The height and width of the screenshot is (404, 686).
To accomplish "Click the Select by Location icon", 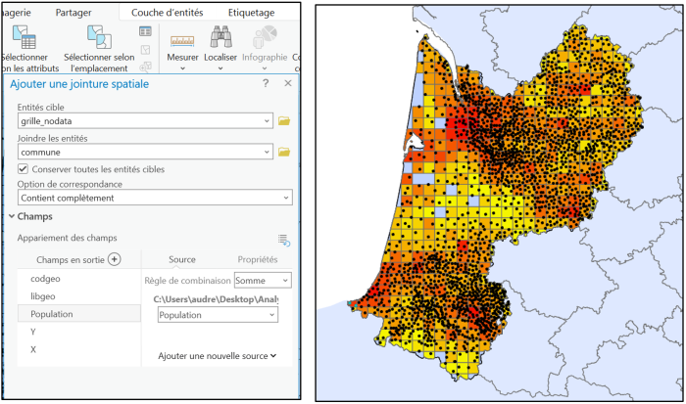I will (98, 37).
